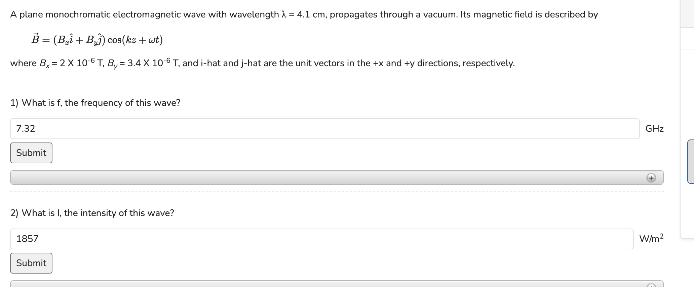Submit the frequency answer of 7.32 GHz
694x287 pixels.
pyautogui.click(x=31, y=153)
